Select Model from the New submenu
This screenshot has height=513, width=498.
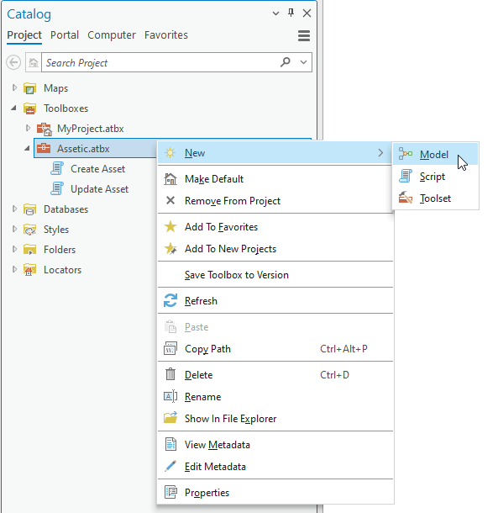point(435,154)
